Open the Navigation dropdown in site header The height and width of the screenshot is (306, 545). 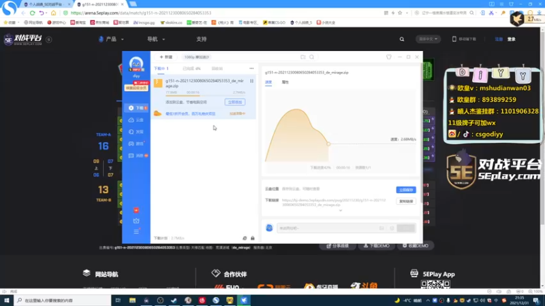click(156, 39)
